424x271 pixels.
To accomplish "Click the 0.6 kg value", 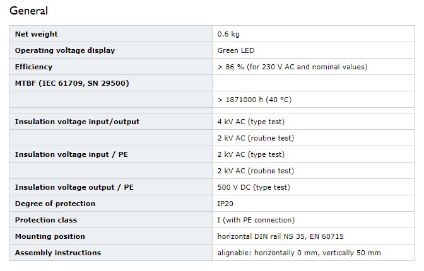I will point(228,34).
